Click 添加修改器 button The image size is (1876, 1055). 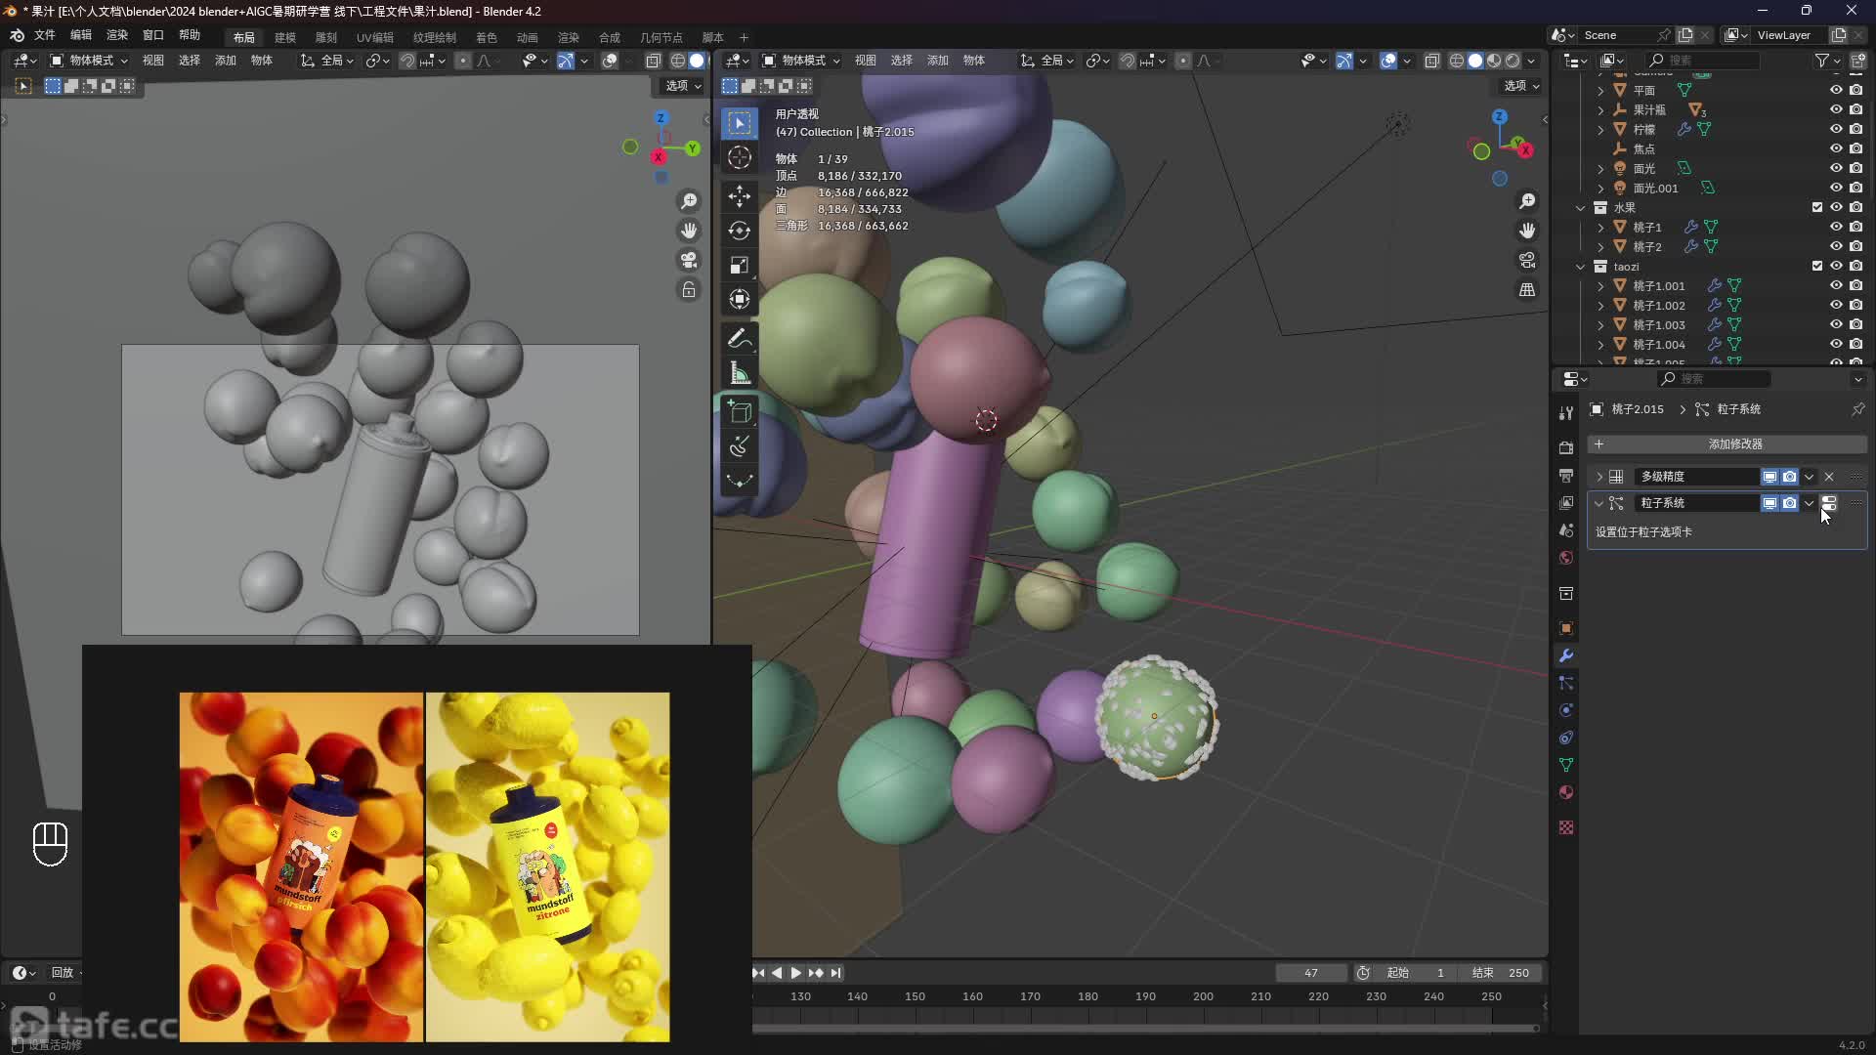[x=1727, y=444]
